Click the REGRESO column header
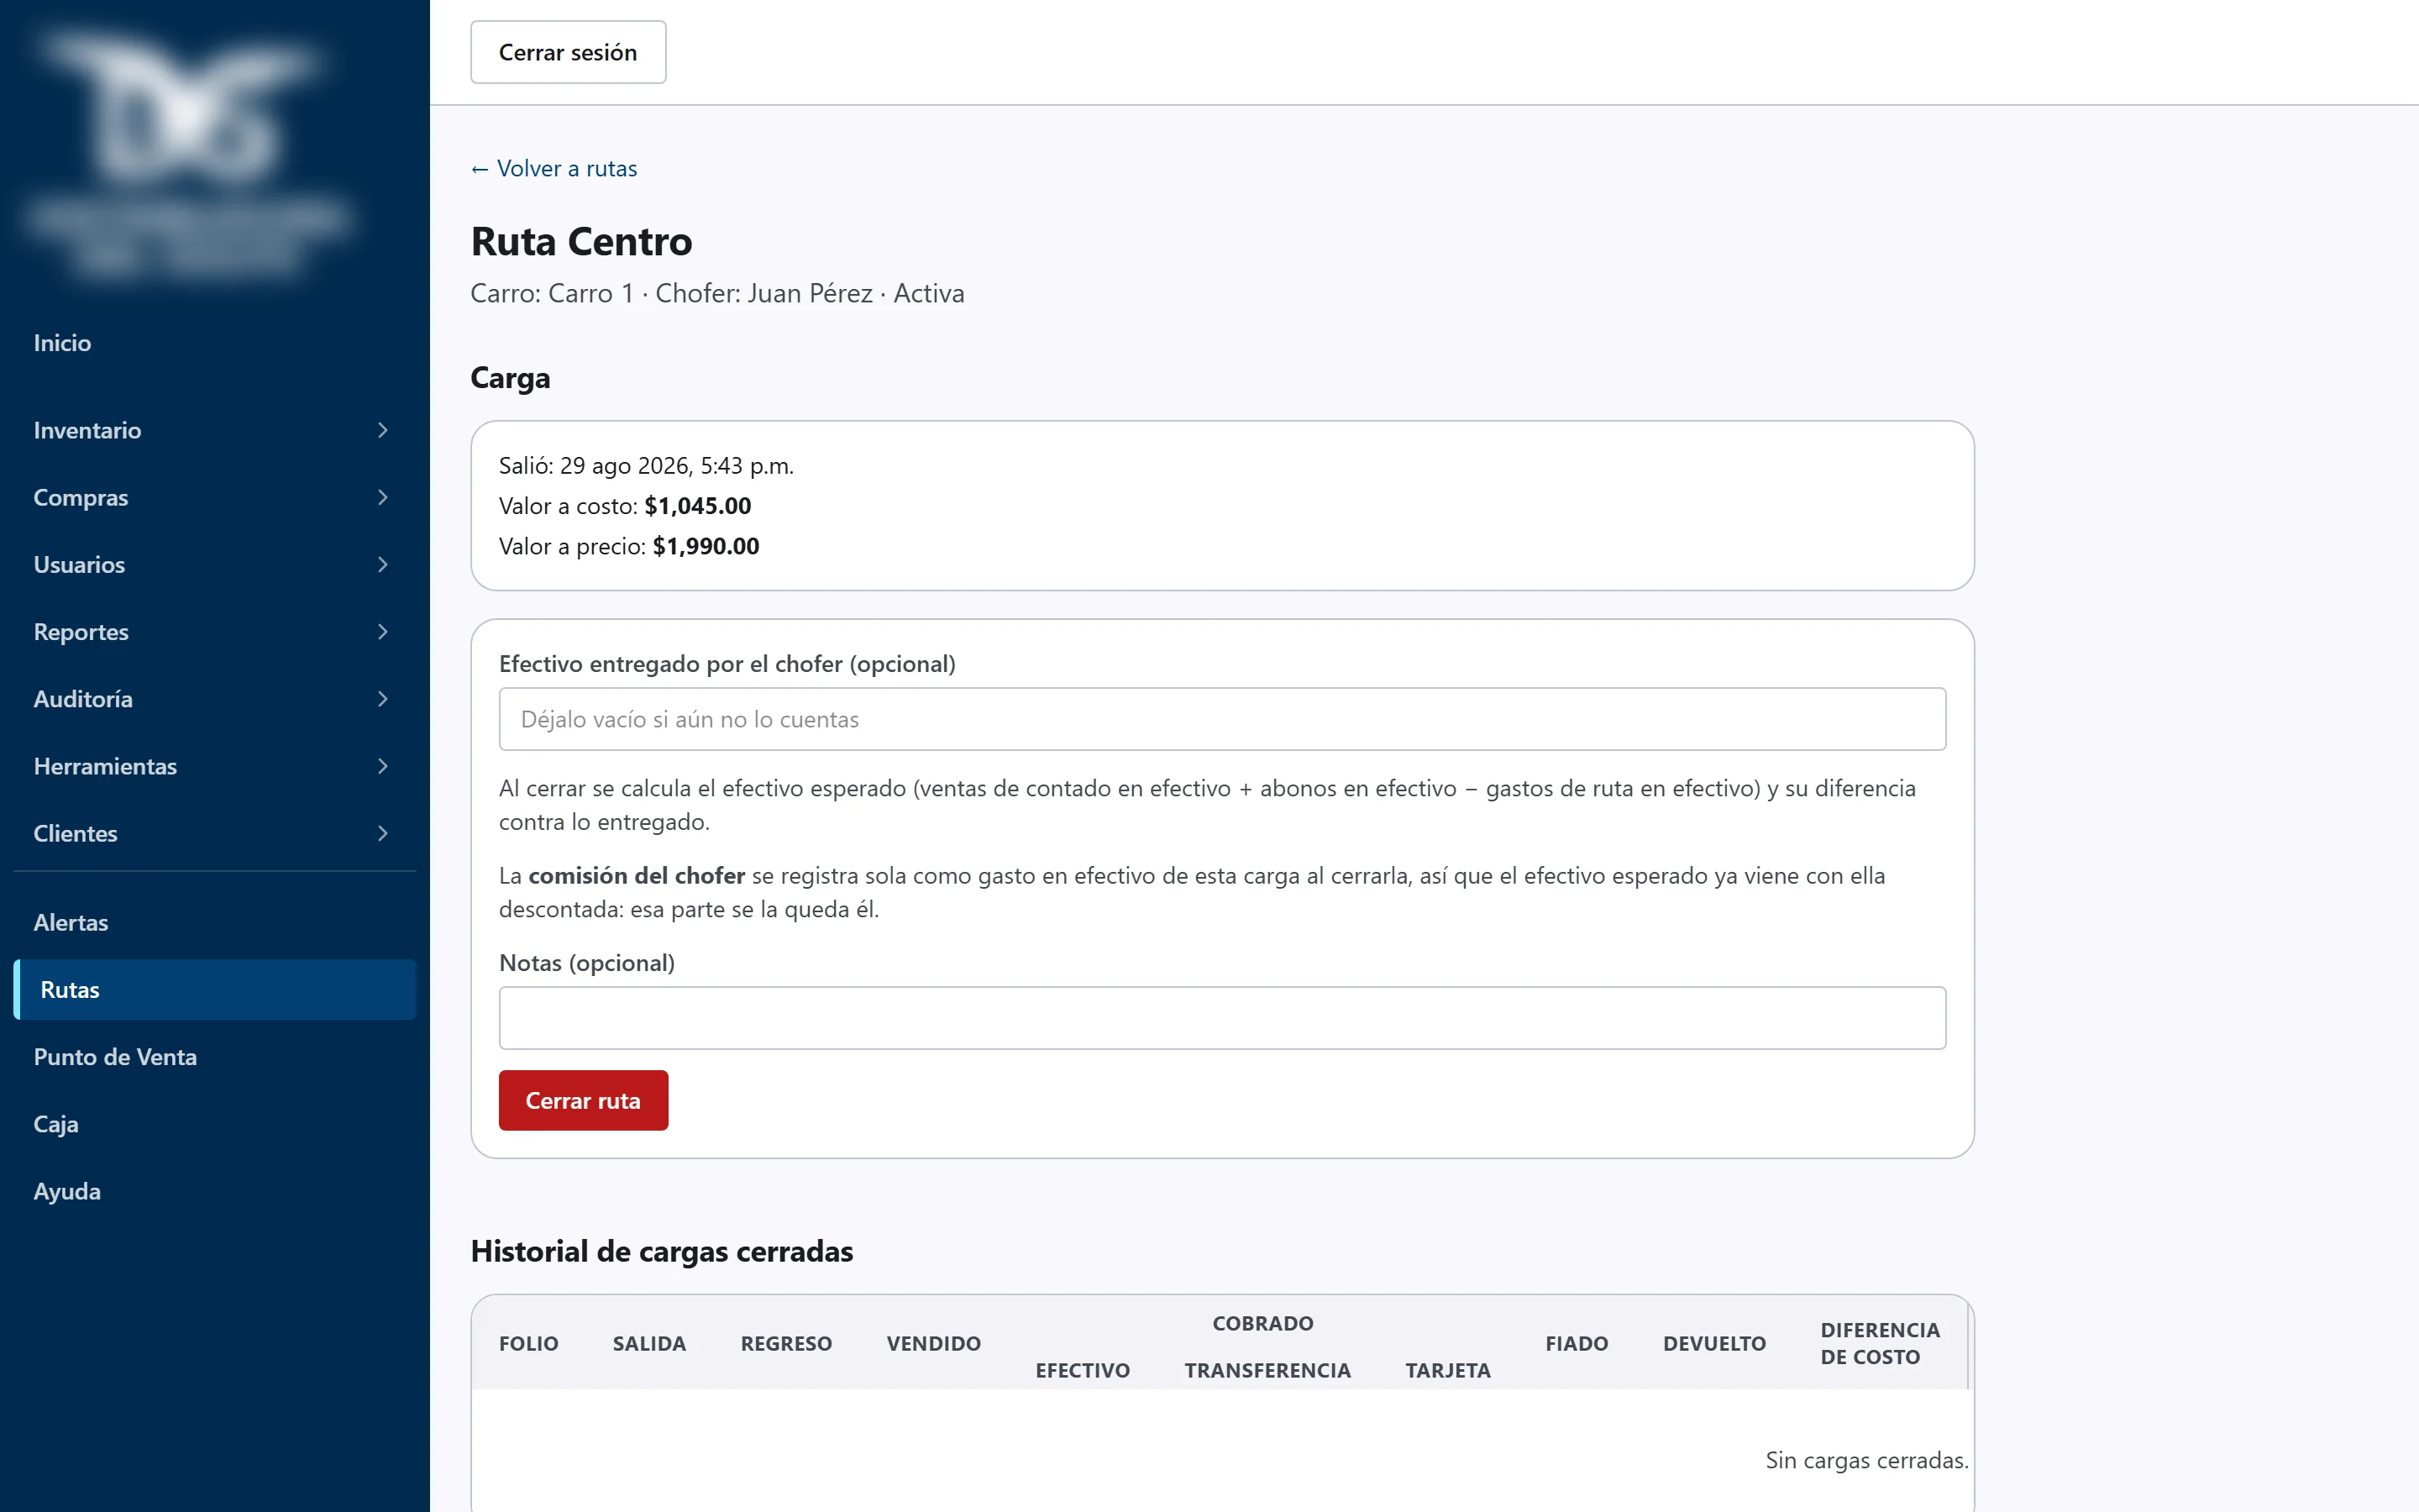 (787, 1343)
